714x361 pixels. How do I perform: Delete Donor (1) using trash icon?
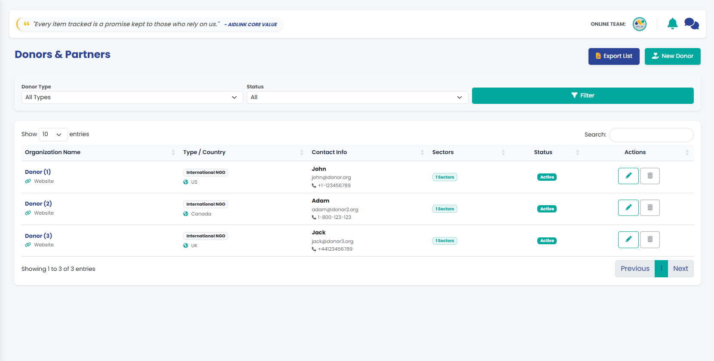[650, 176]
